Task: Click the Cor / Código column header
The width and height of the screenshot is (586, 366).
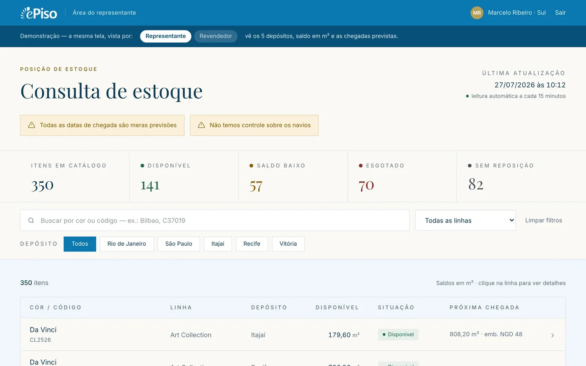Action: [x=56, y=307]
